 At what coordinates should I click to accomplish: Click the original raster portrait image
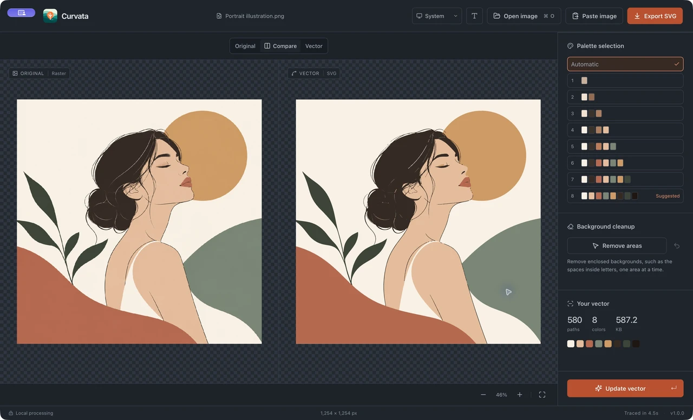[x=139, y=222]
